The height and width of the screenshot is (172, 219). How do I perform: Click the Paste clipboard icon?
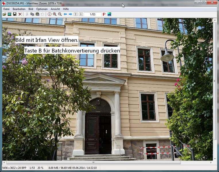click(x=37, y=14)
